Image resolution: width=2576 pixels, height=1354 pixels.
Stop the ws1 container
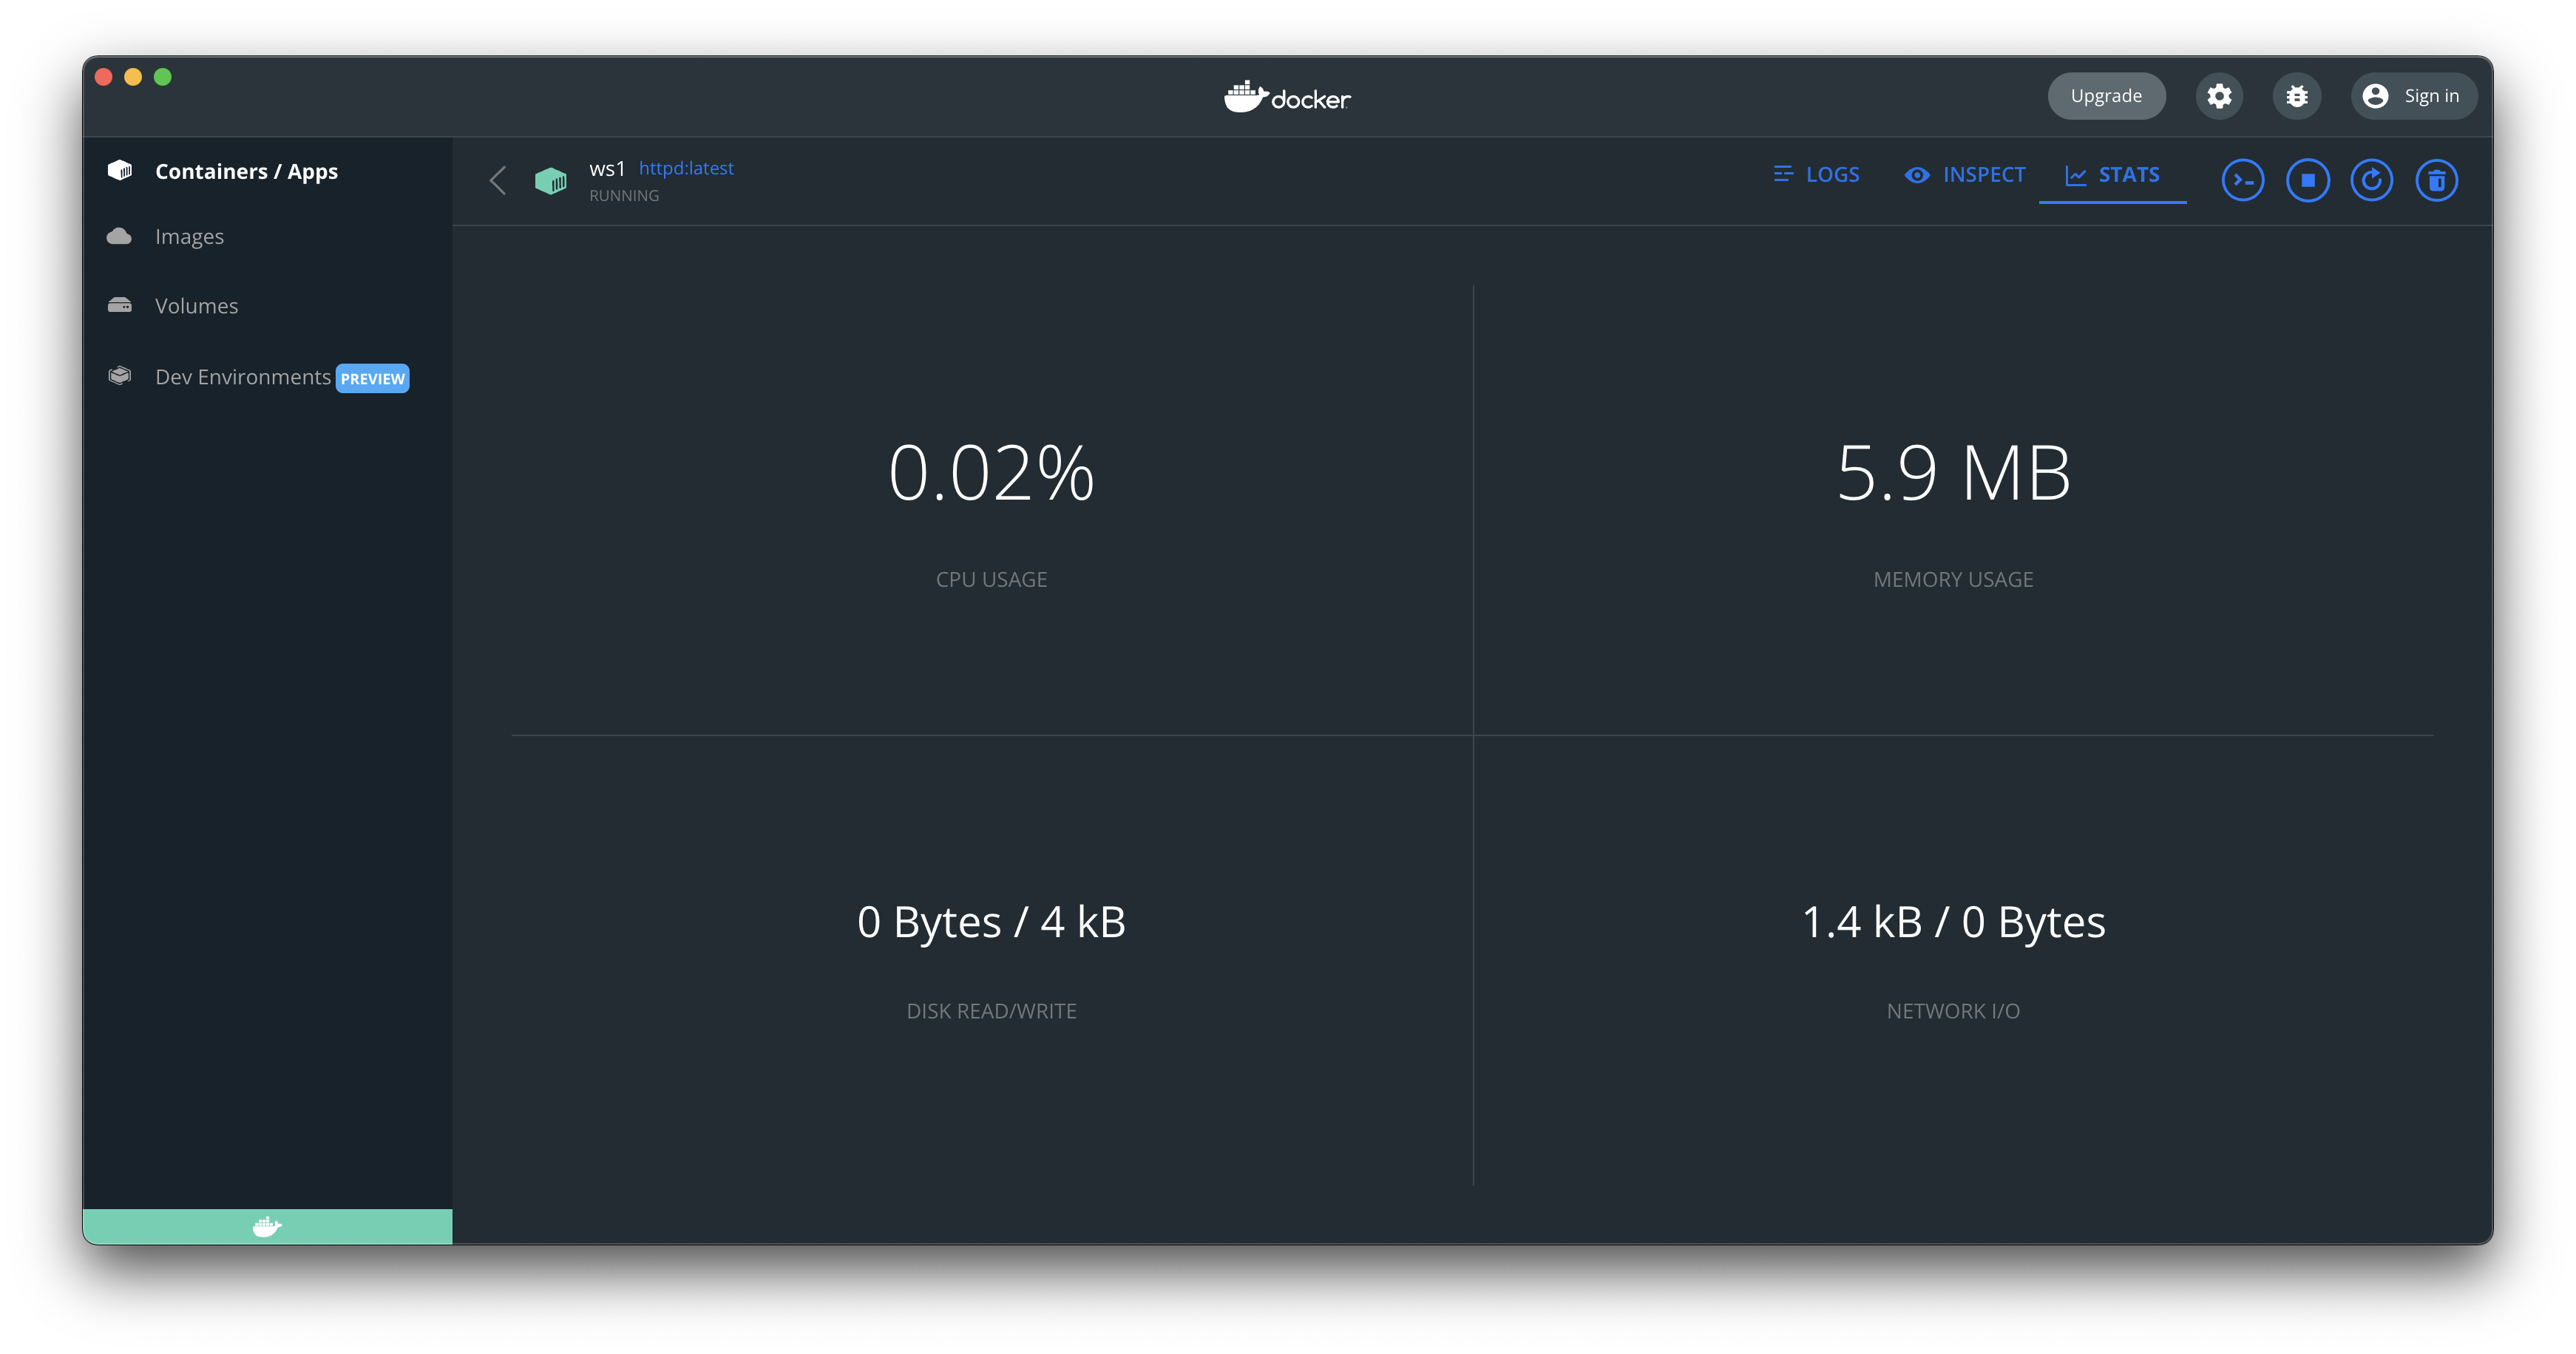pyautogui.click(x=2307, y=181)
